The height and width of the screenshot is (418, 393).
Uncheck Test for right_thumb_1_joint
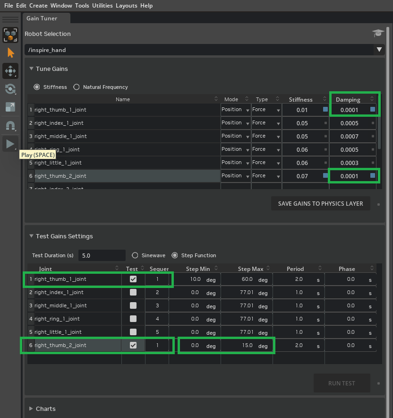(133, 279)
